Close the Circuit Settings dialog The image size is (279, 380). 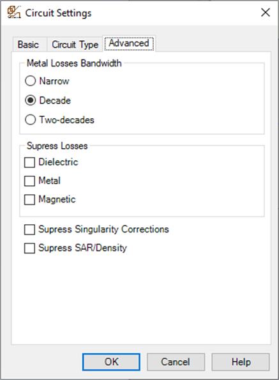click(266, 12)
